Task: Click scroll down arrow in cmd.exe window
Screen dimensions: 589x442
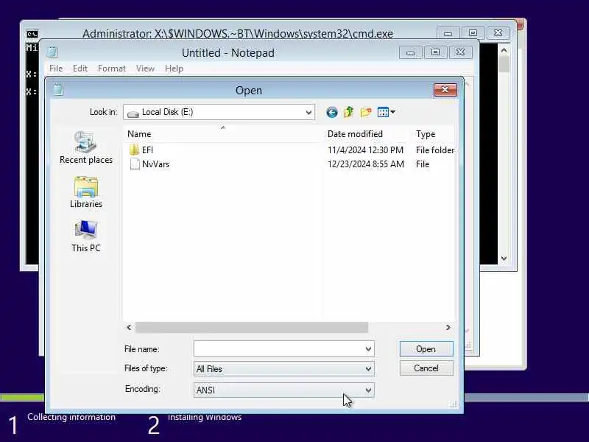Action: coord(504,259)
